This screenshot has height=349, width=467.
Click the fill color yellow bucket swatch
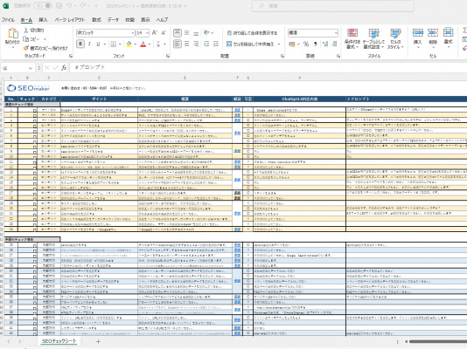(129, 44)
